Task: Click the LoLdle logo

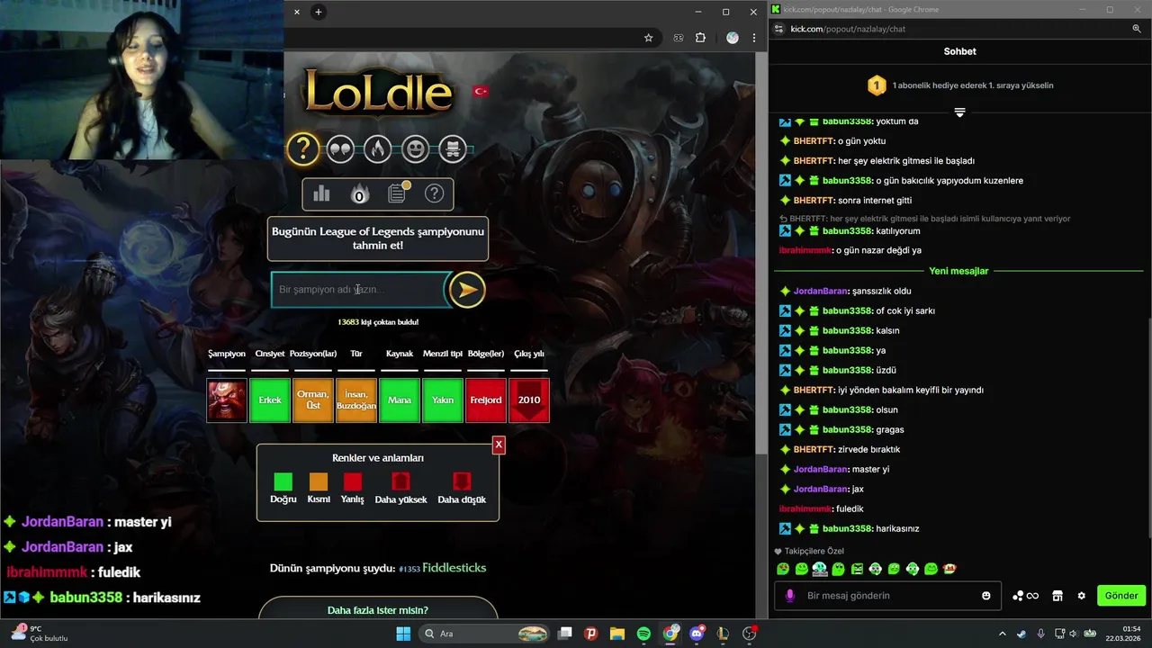Action: [378, 92]
